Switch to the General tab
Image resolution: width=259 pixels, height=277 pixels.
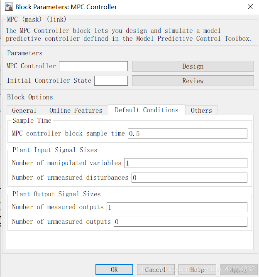[24, 110]
